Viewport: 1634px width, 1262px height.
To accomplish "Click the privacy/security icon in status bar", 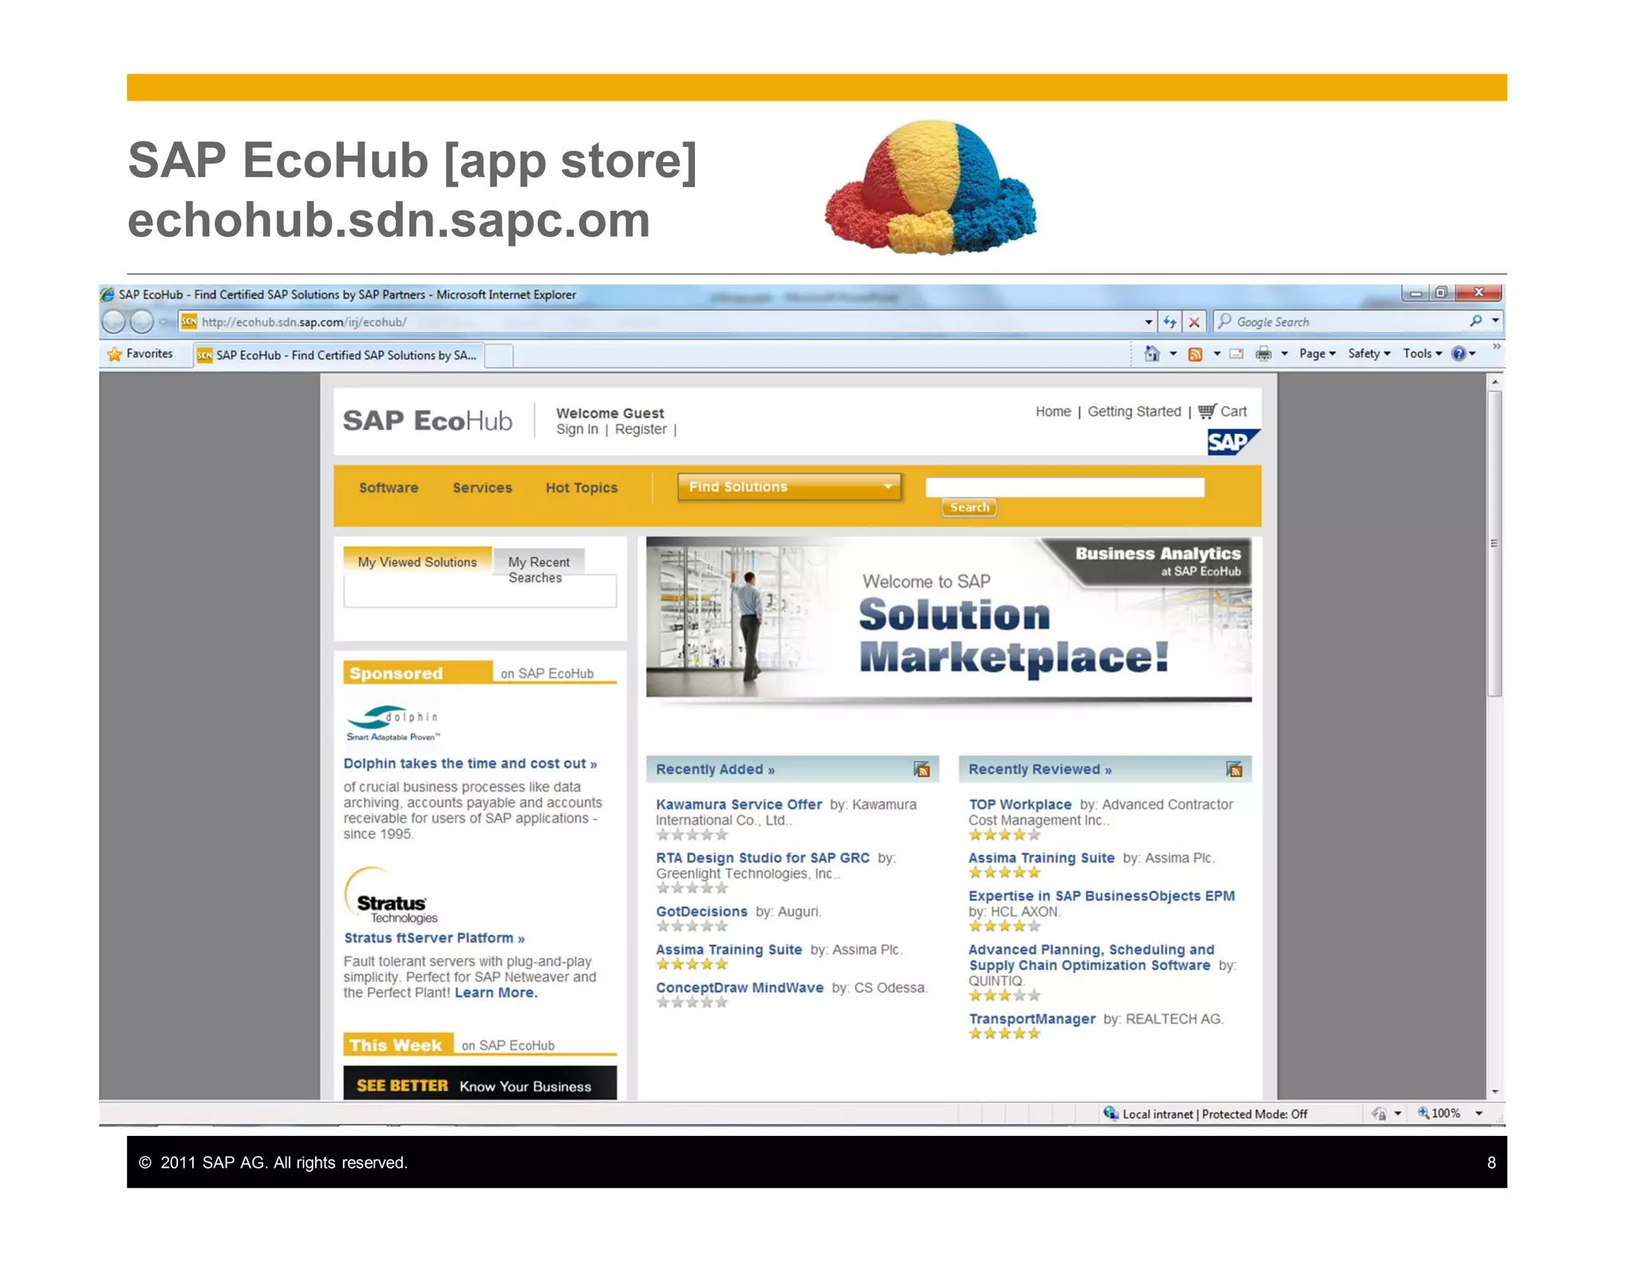I will [1379, 1114].
